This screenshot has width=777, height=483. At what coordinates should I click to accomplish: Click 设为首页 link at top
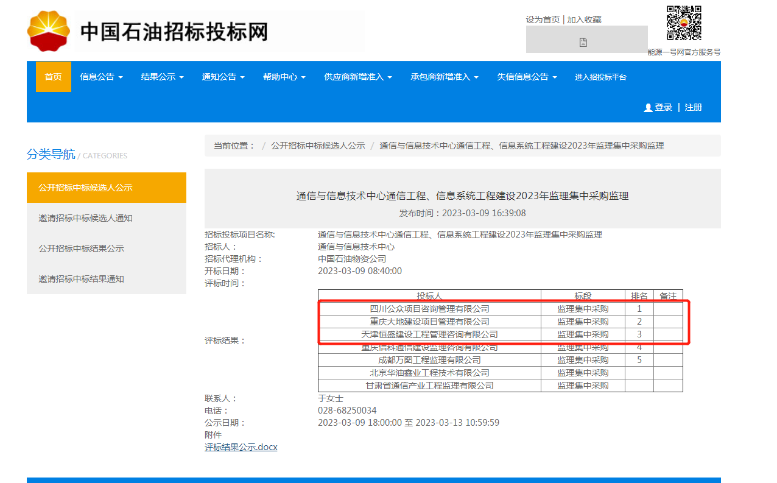point(543,19)
